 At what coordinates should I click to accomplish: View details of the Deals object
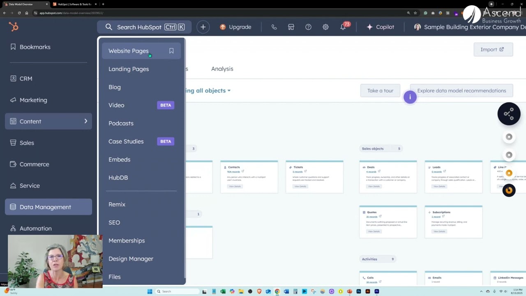click(374, 186)
